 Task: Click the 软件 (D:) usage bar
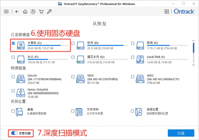coord(107,45)
